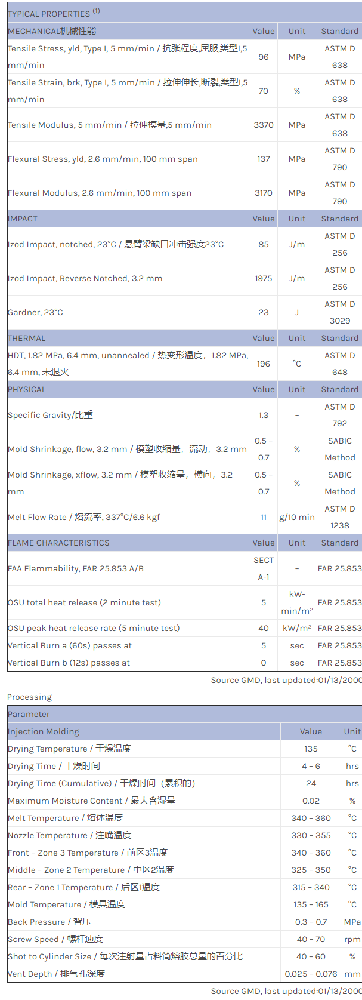Click the Injection Molding header cell

(x=44, y=731)
